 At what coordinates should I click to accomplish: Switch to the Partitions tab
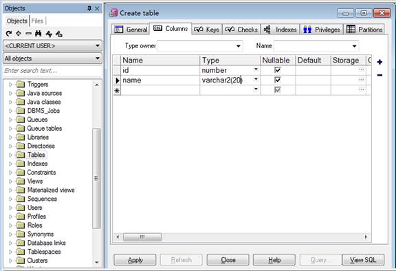coord(364,30)
